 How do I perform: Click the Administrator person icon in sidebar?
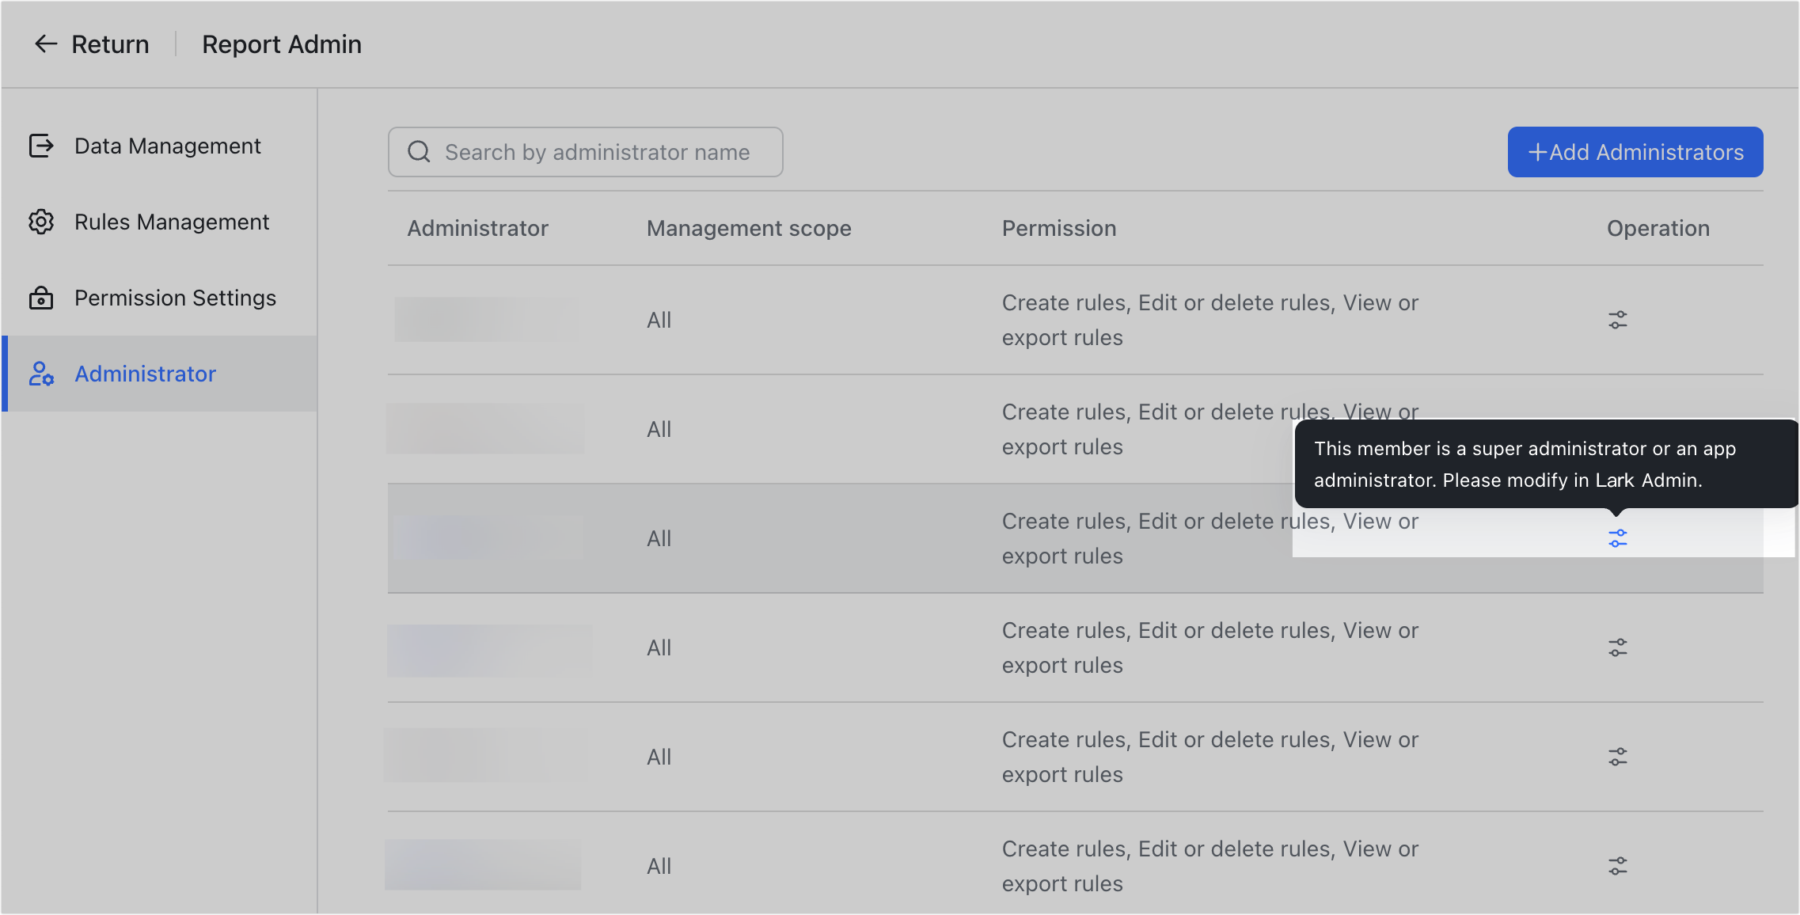(x=41, y=374)
